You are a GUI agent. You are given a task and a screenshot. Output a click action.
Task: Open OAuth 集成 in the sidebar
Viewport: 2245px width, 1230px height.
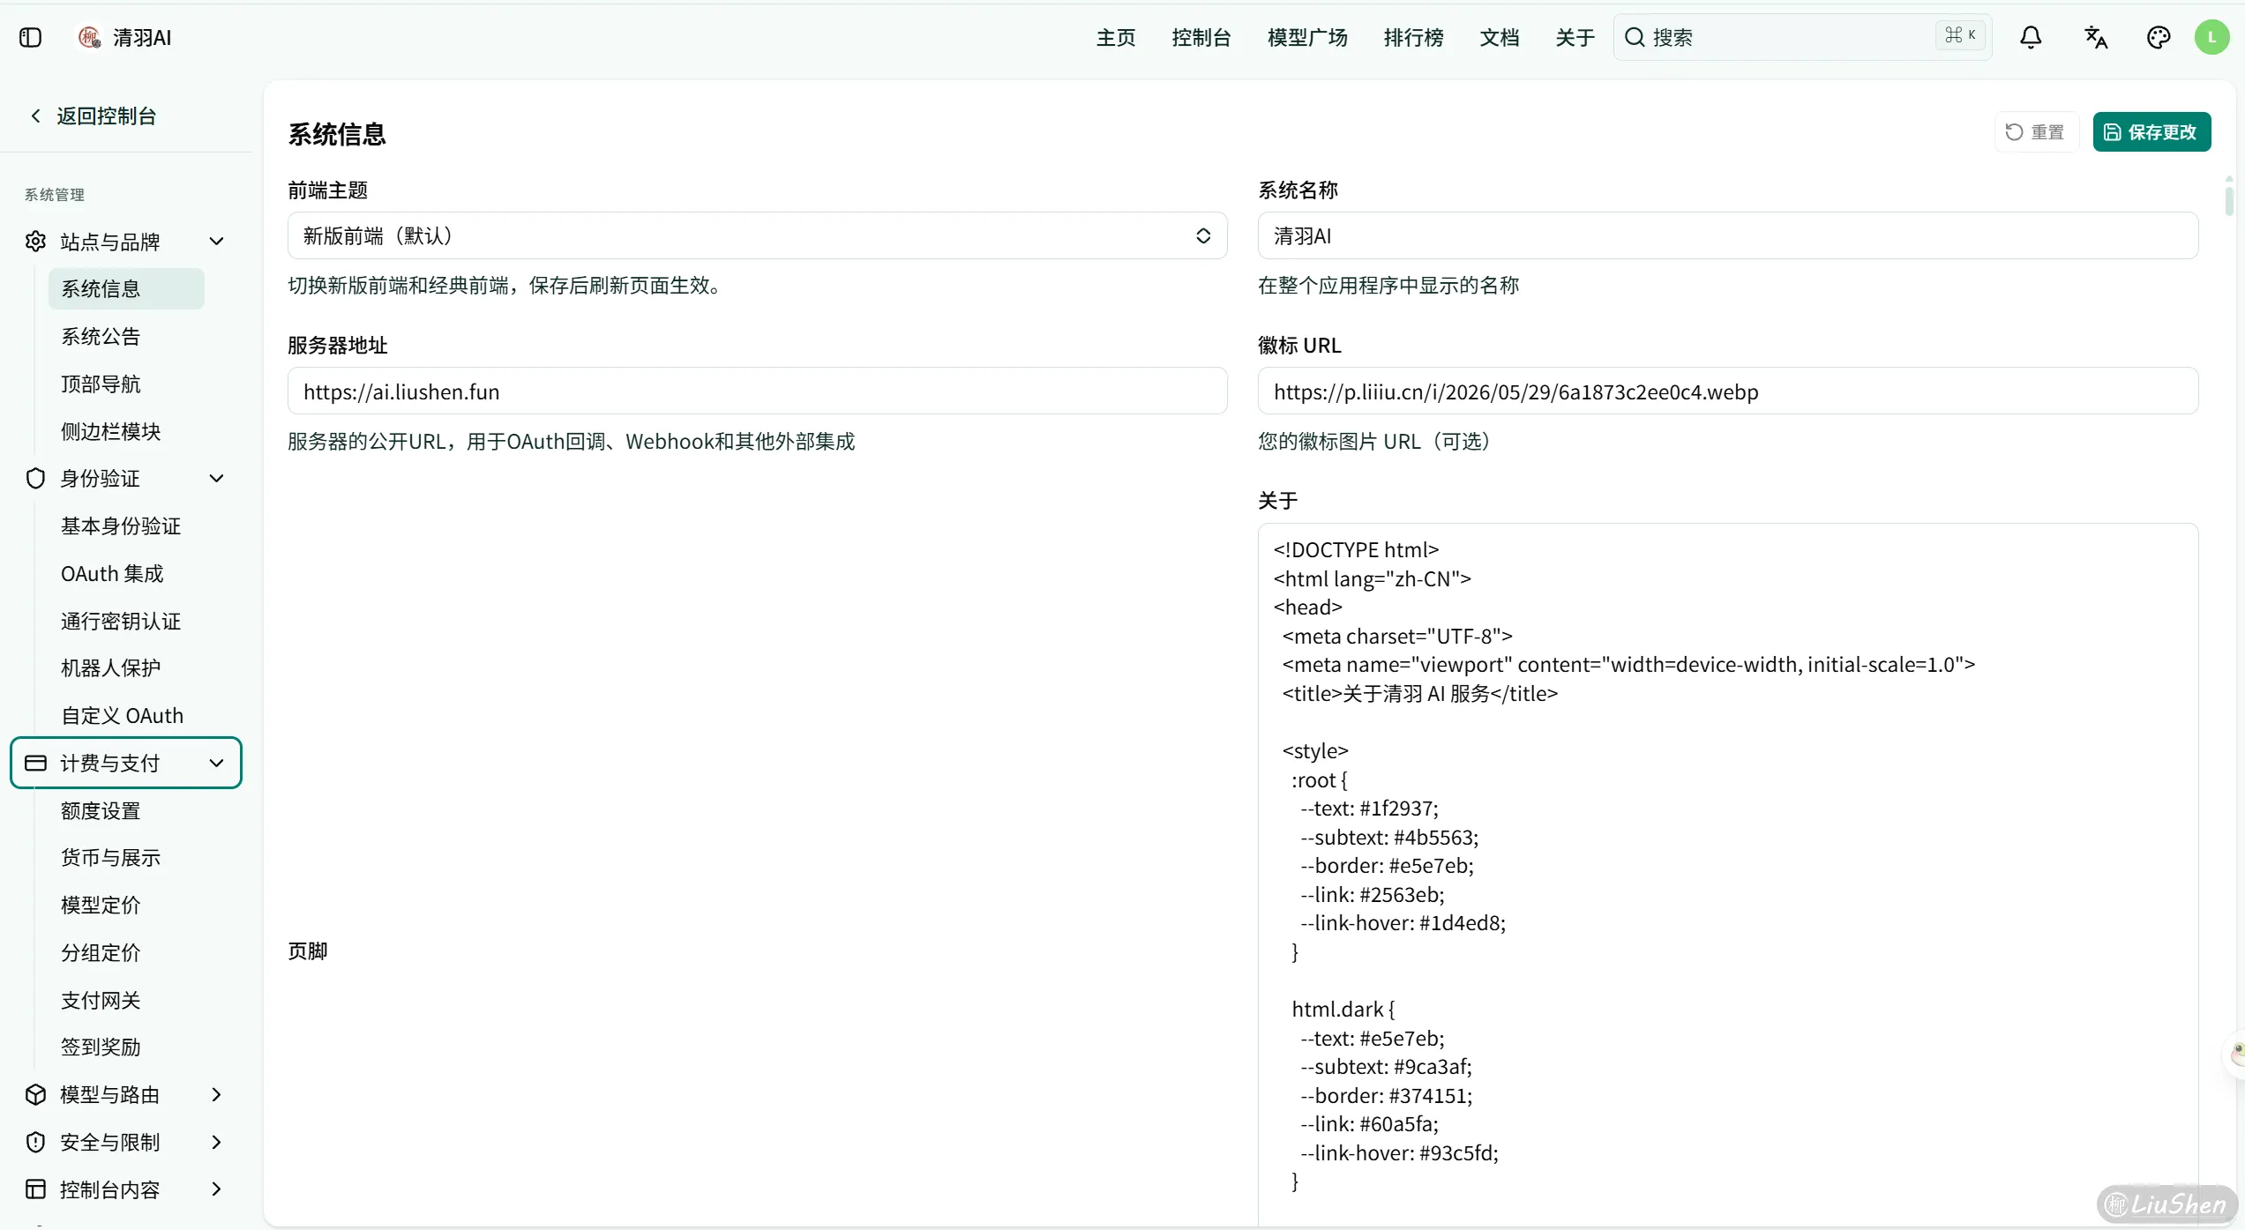click(x=112, y=573)
